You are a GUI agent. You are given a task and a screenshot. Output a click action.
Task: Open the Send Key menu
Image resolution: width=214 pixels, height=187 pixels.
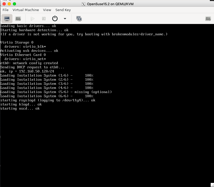63,10
